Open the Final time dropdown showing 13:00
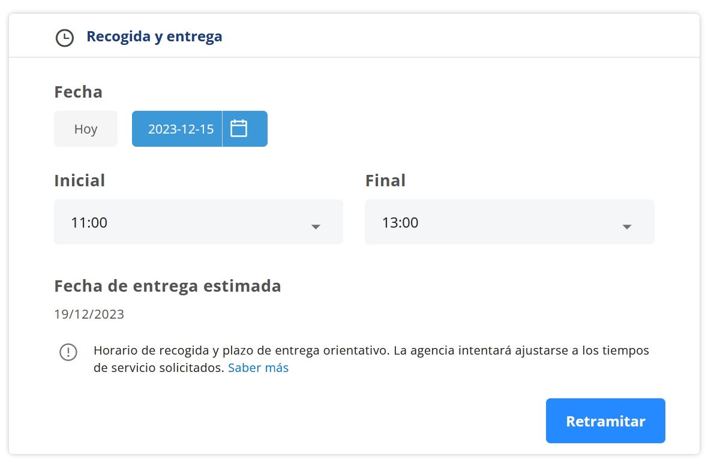This screenshot has height=460, width=705. 509,222
